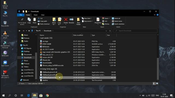Go back in folder history
This screenshot has width=175, height=98.
(20, 31)
